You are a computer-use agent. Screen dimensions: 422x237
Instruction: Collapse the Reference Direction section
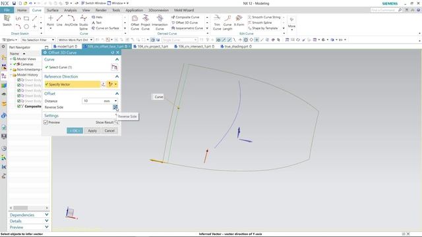pyautogui.click(x=117, y=76)
